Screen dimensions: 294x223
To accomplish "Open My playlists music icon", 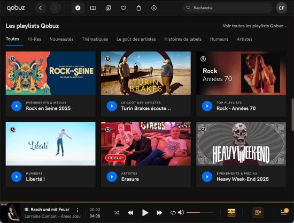I will tap(108, 8).
